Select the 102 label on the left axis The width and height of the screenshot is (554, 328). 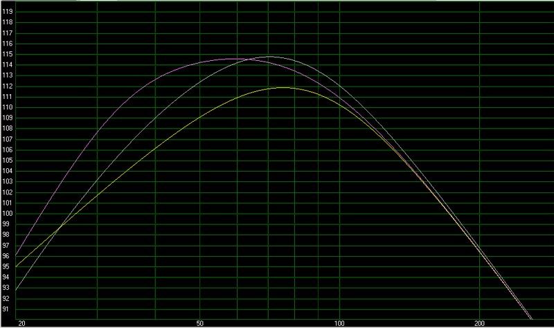(x=8, y=192)
